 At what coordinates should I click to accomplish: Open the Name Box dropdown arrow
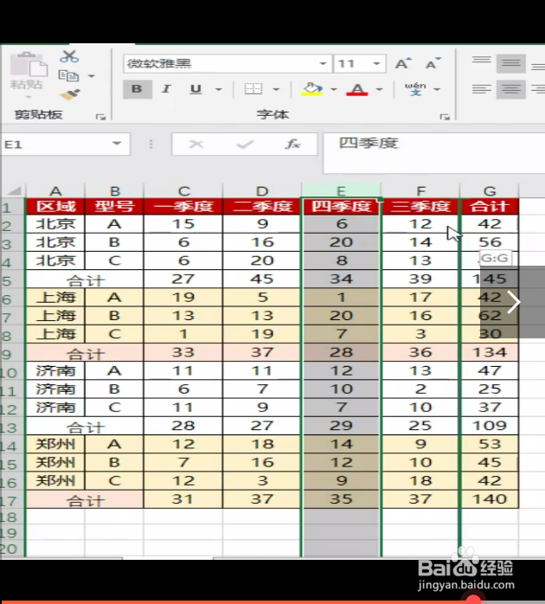pyautogui.click(x=116, y=144)
